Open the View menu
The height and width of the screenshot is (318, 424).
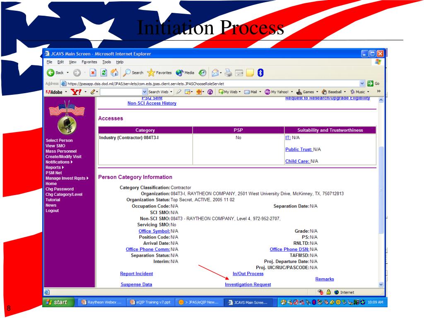(72, 62)
